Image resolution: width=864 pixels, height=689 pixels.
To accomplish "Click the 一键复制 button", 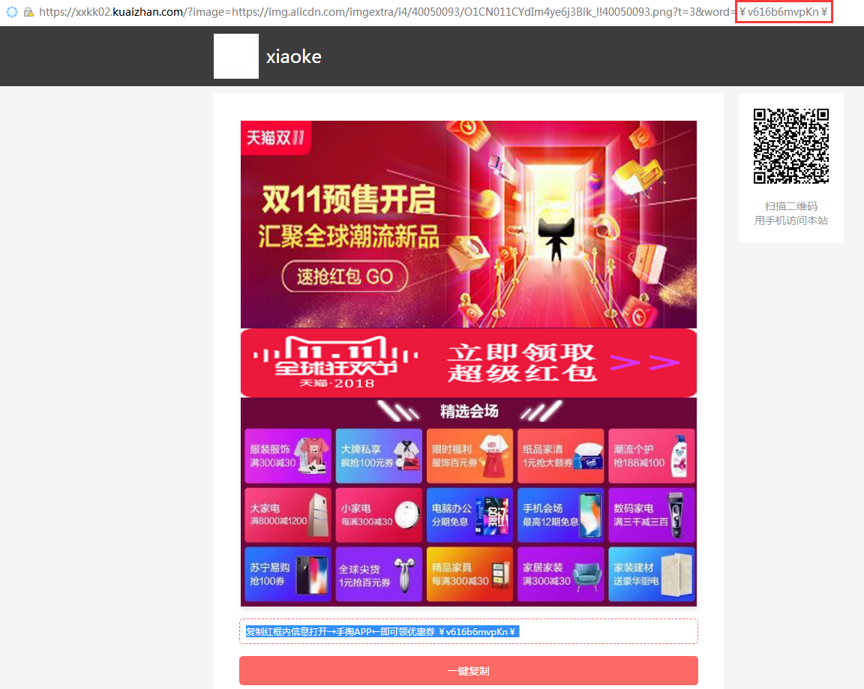I will point(468,671).
